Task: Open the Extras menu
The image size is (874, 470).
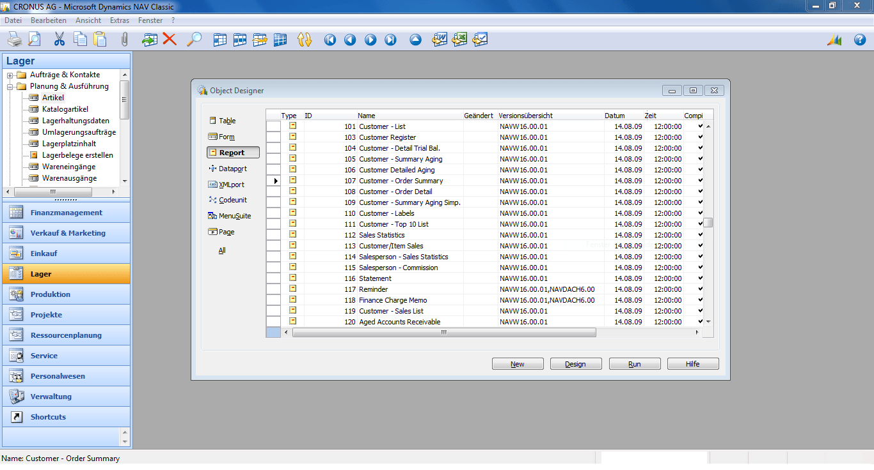Action: (x=120, y=20)
